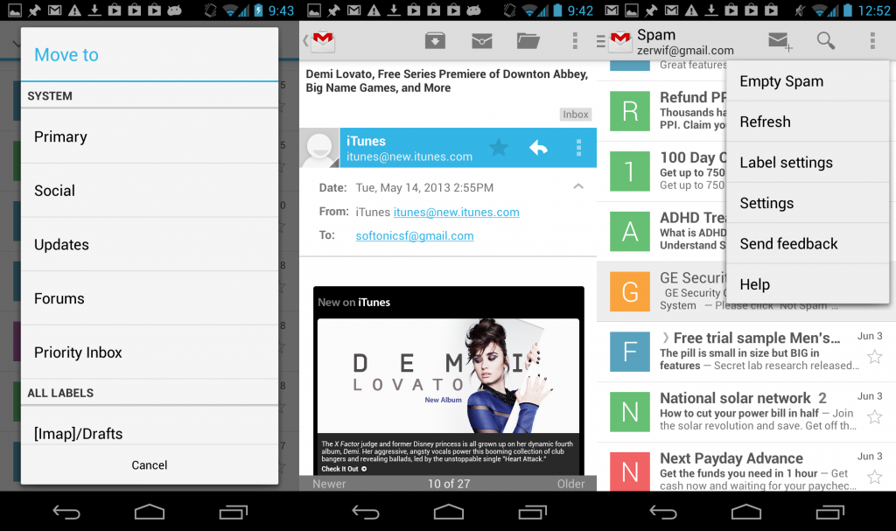Reply to the iTunes email with the arrow icon

click(538, 148)
